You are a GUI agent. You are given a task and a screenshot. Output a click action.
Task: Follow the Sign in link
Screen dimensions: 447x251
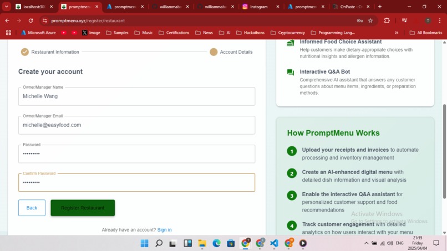tap(165, 229)
